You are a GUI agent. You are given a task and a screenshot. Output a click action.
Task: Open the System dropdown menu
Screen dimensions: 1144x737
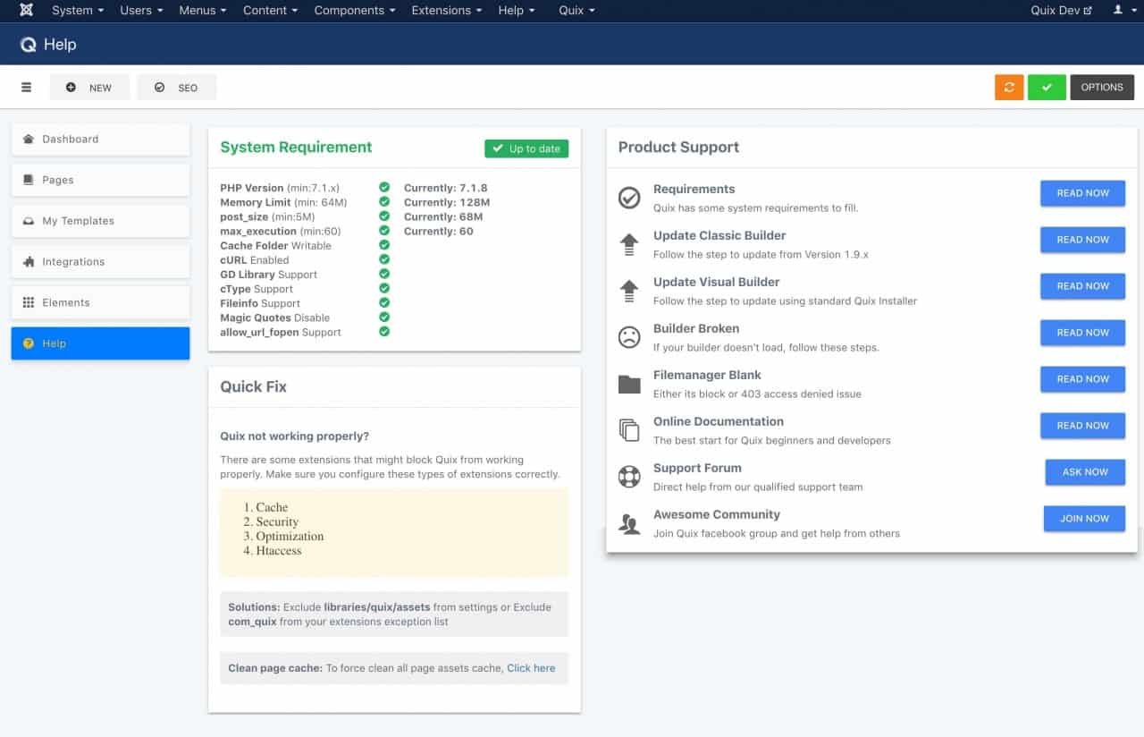pos(78,11)
